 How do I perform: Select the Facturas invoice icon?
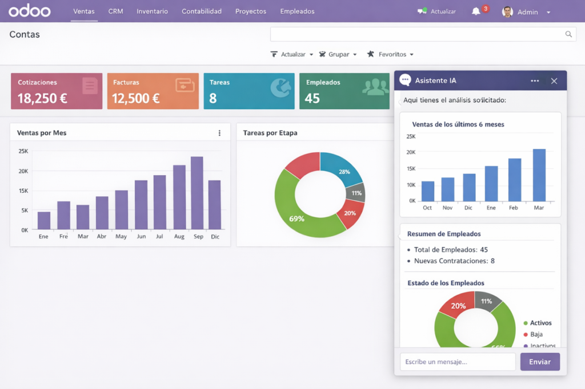[185, 85]
